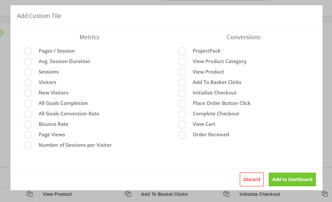Screen dimensions: 332x202
Task: Select the Sessions metric radio button
Action: point(28,72)
